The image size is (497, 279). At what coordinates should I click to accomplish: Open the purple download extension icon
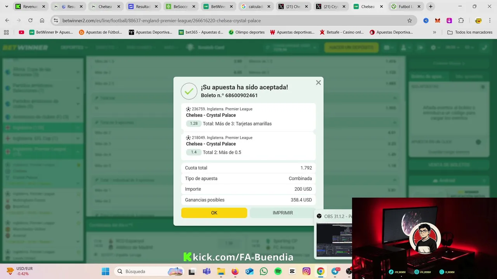(x=449, y=21)
